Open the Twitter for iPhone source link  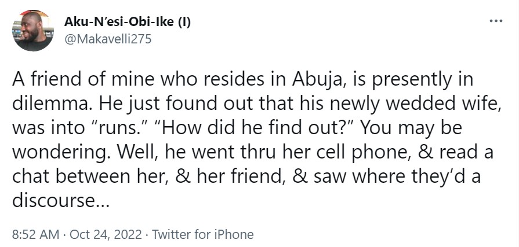click(202, 234)
